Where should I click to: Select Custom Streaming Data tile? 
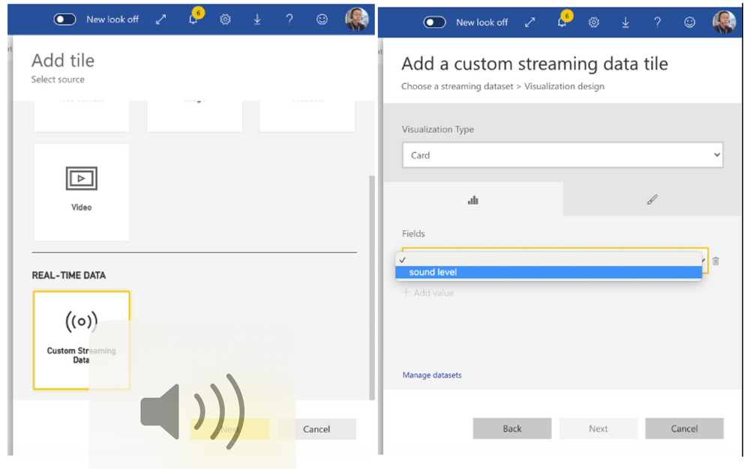tap(82, 340)
